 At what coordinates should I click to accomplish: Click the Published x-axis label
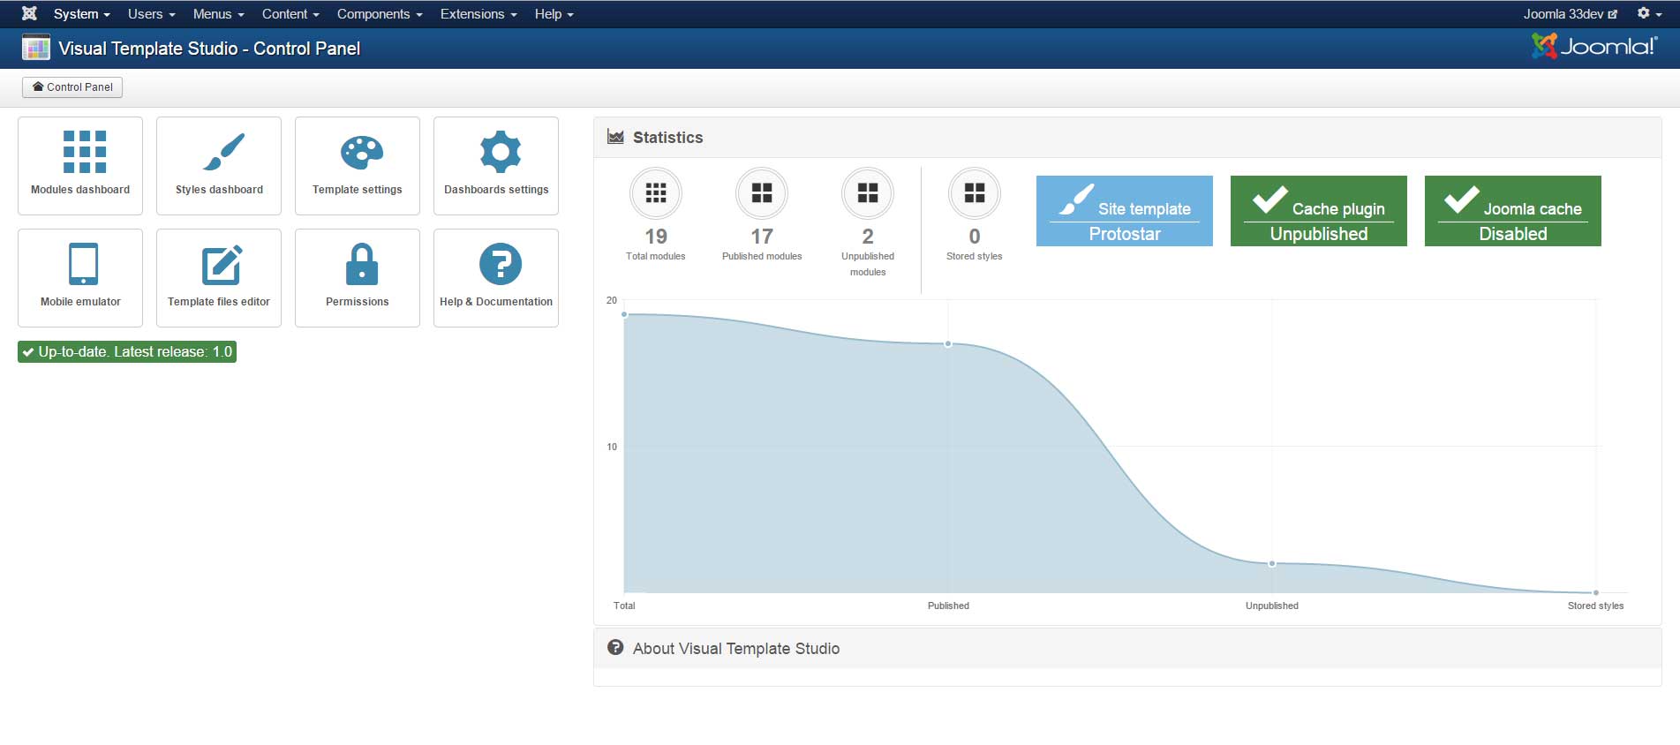pyautogui.click(x=948, y=606)
